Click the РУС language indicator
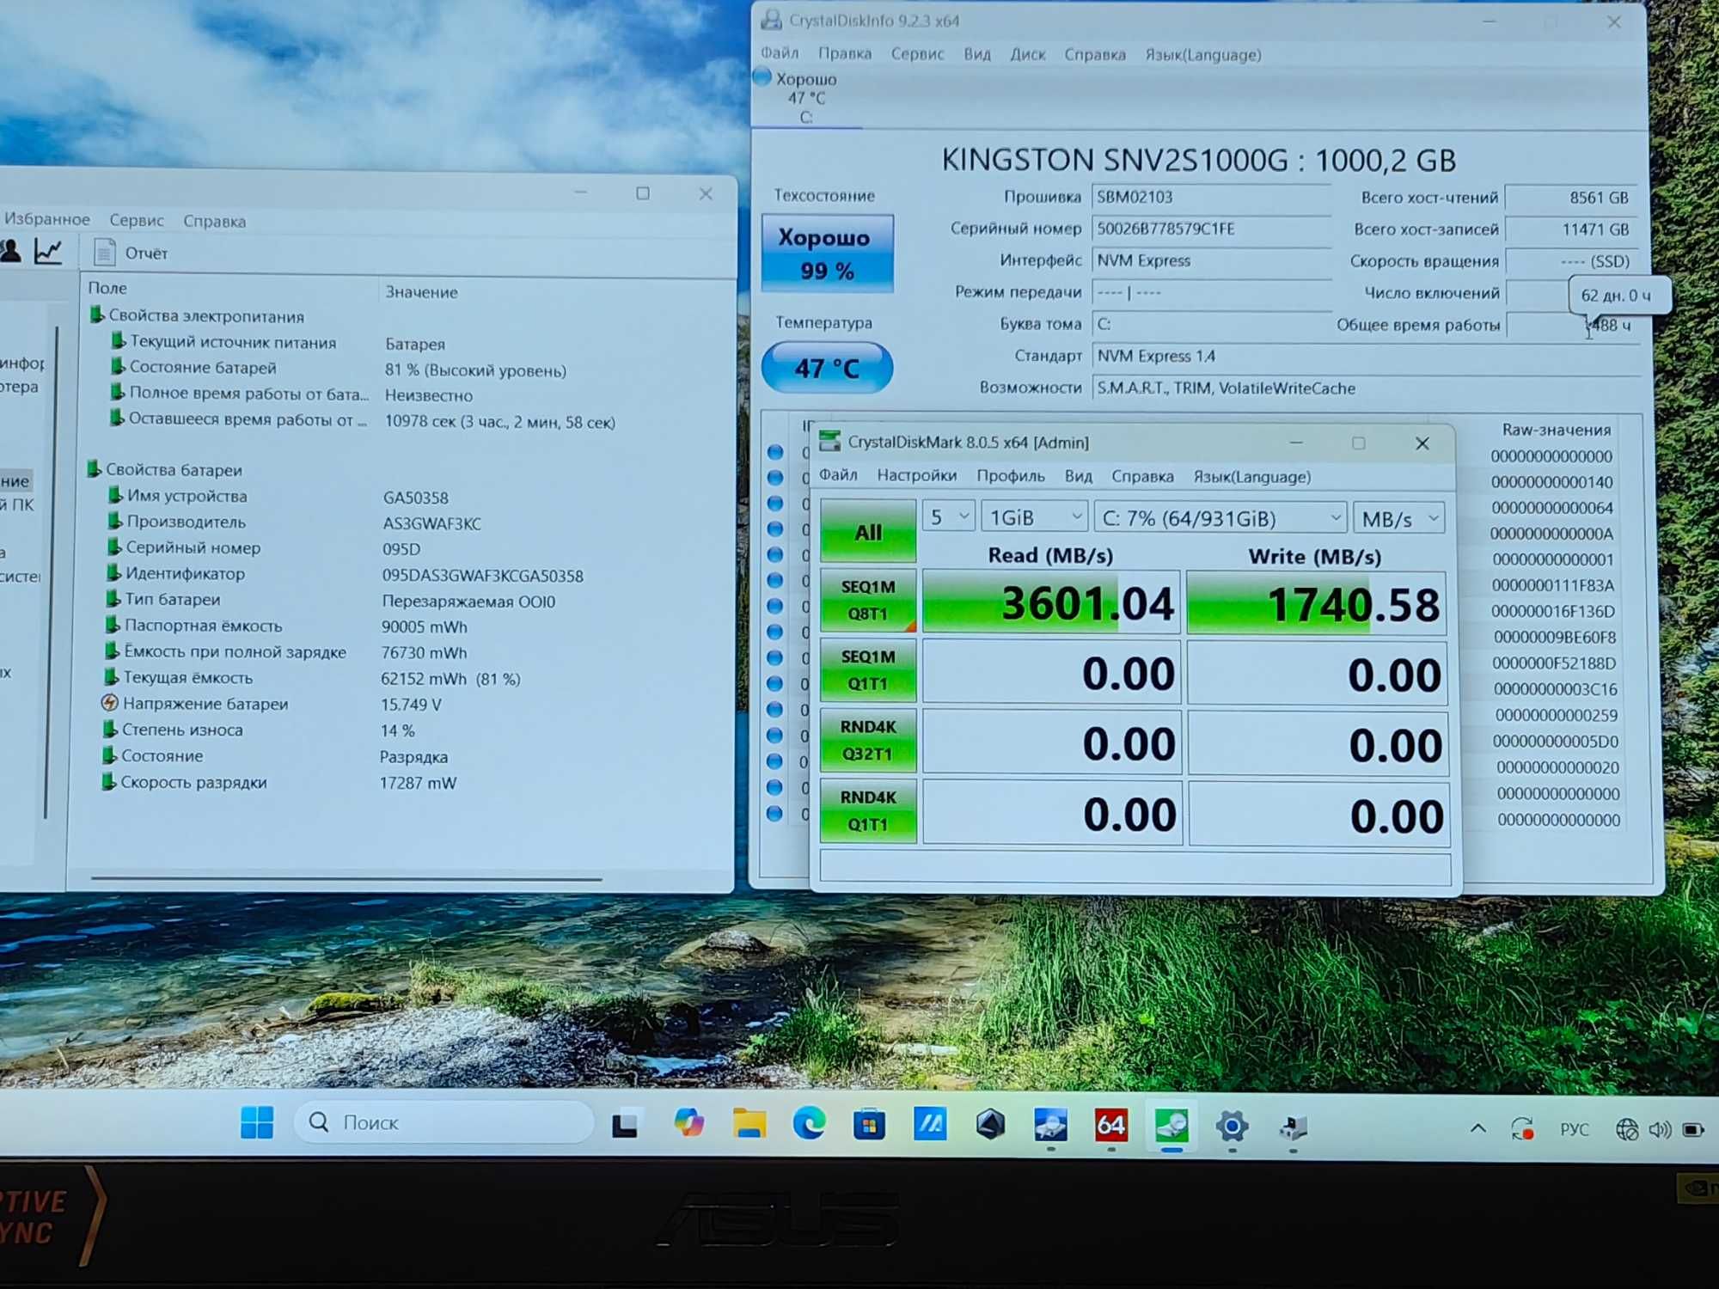 click(x=1575, y=1129)
